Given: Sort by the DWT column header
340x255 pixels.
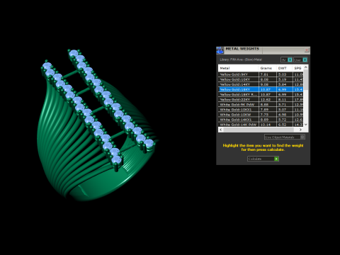Looking at the screenshot, I should tap(284, 68).
